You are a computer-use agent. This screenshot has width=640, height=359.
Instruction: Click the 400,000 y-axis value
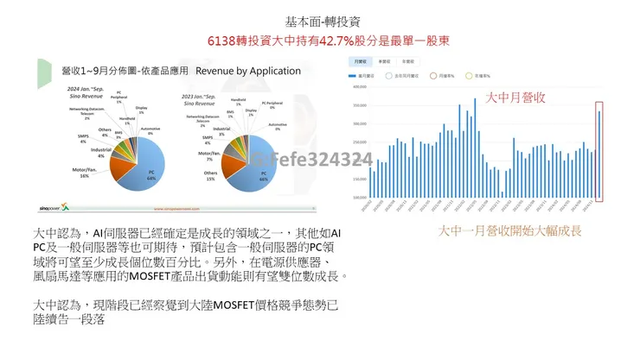(360, 87)
